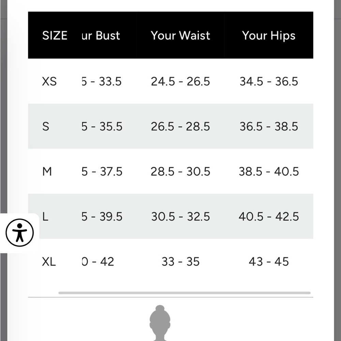Click the Your Hips column header

(x=269, y=35)
